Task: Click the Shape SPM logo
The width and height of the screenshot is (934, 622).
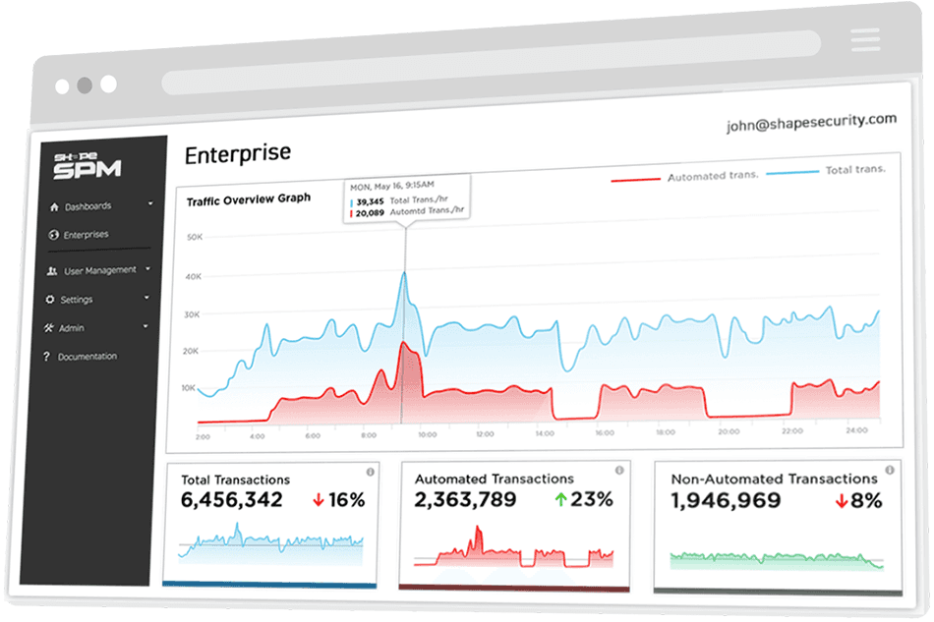Action: tap(87, 163)
